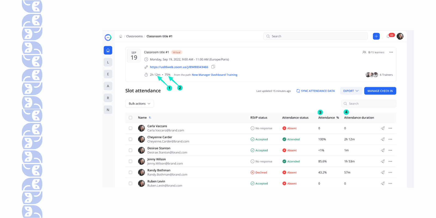This screenshot has width=436, height=218.
Task: Open more options for Desirae Stanton
Action: coord(390,150)
